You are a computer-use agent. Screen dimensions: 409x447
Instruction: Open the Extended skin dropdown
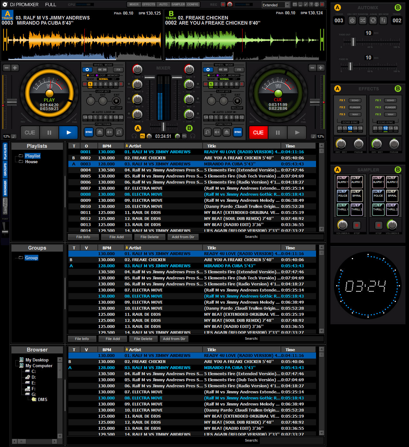[x=287, y=5]
